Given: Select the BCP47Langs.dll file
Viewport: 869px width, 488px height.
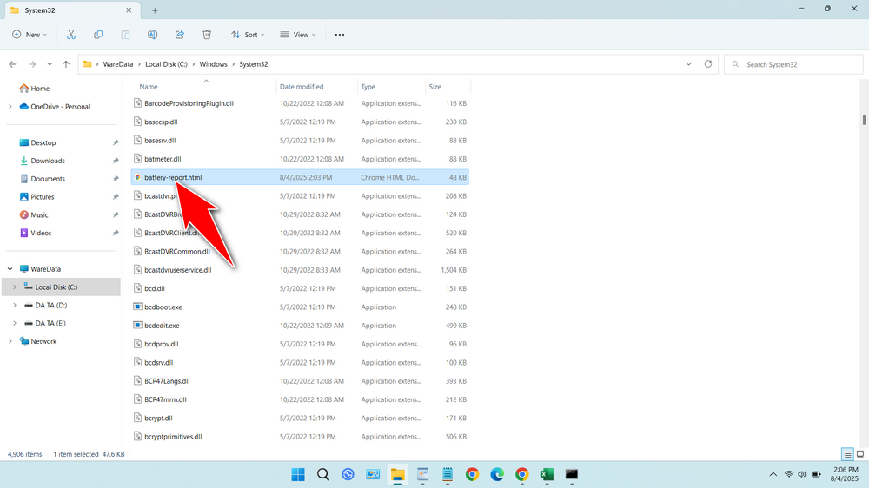Looking at the screenshot, I should [x=300, y=381].
